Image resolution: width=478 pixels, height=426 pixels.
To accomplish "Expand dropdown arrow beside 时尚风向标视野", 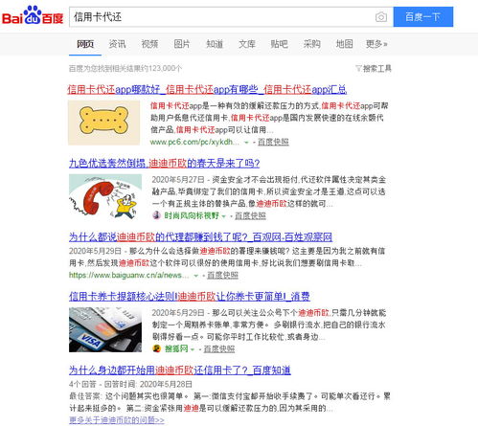I will pos(224,216).
